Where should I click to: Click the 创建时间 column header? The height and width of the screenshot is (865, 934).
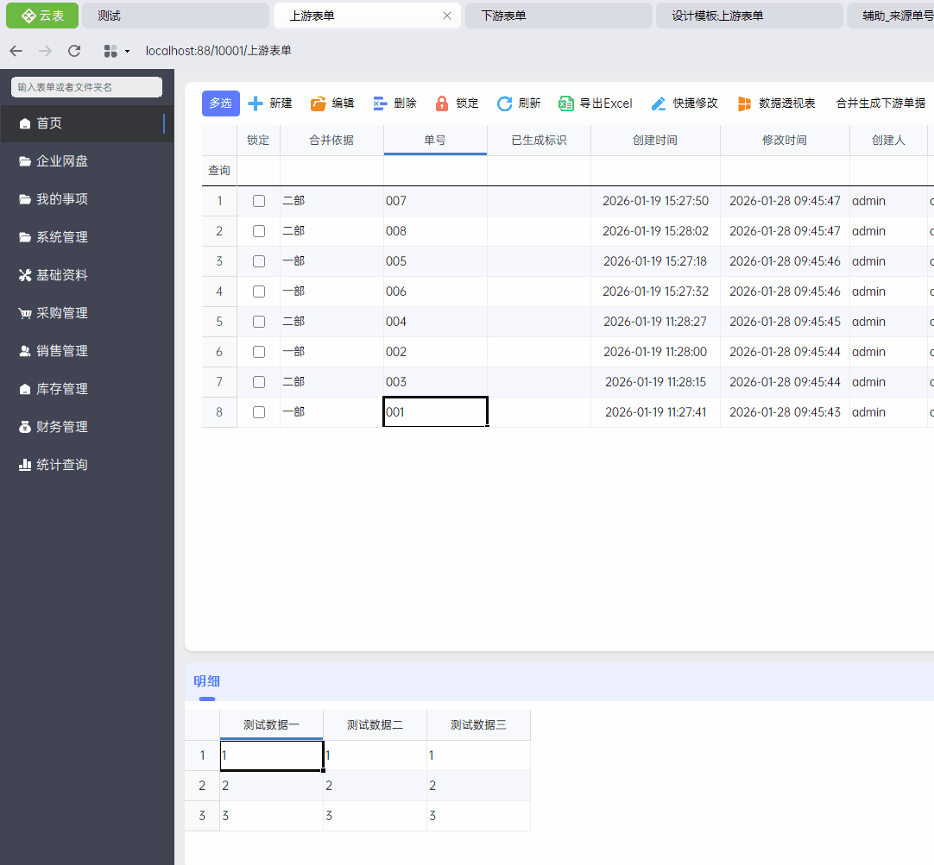(655, 141)
